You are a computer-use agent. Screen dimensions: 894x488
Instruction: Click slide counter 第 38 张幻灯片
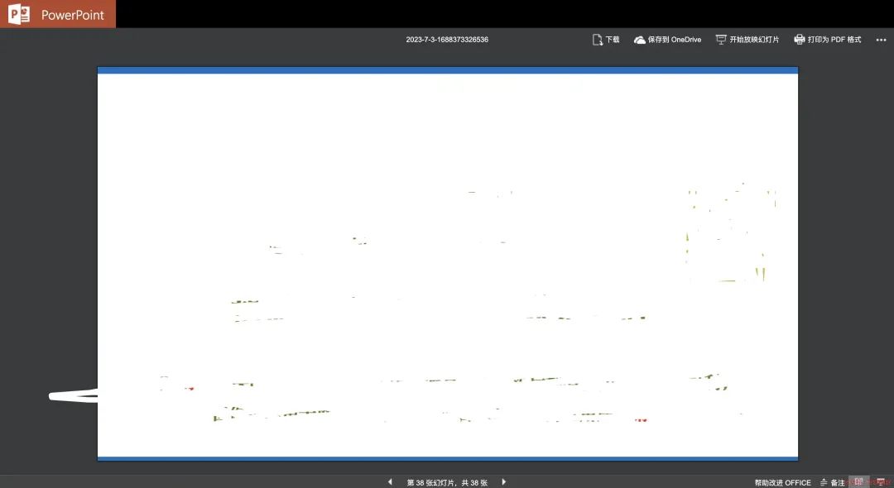tap(447, 482)
